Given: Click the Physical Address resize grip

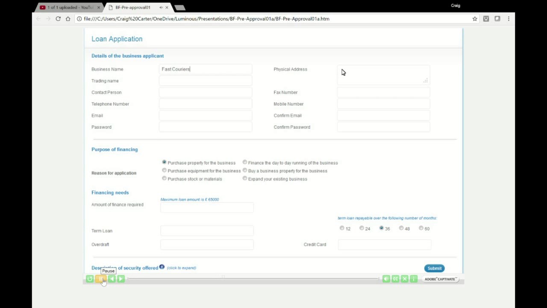Looking at the screenshot, I should pyautogui.click(x=426, y=80).
